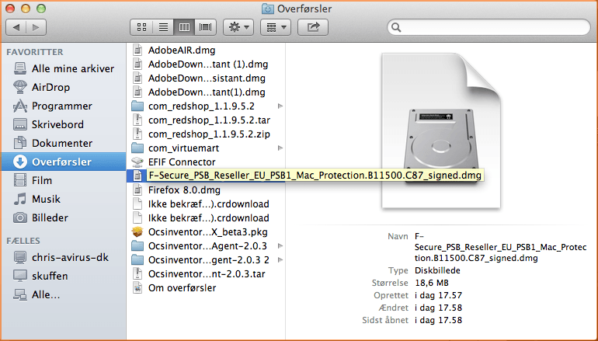Open AirDrop in sidebar
This screenshot has height=341, width=598.
point(64,87)
